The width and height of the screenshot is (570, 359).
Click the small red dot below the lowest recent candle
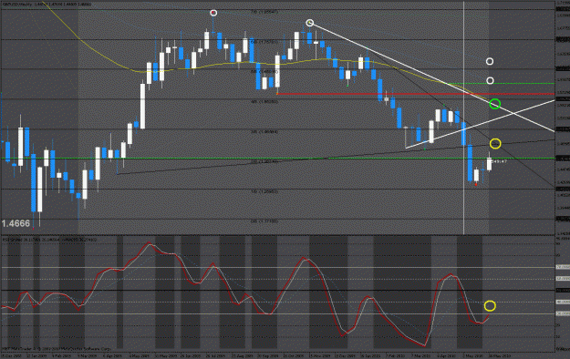tap(476, 185)
